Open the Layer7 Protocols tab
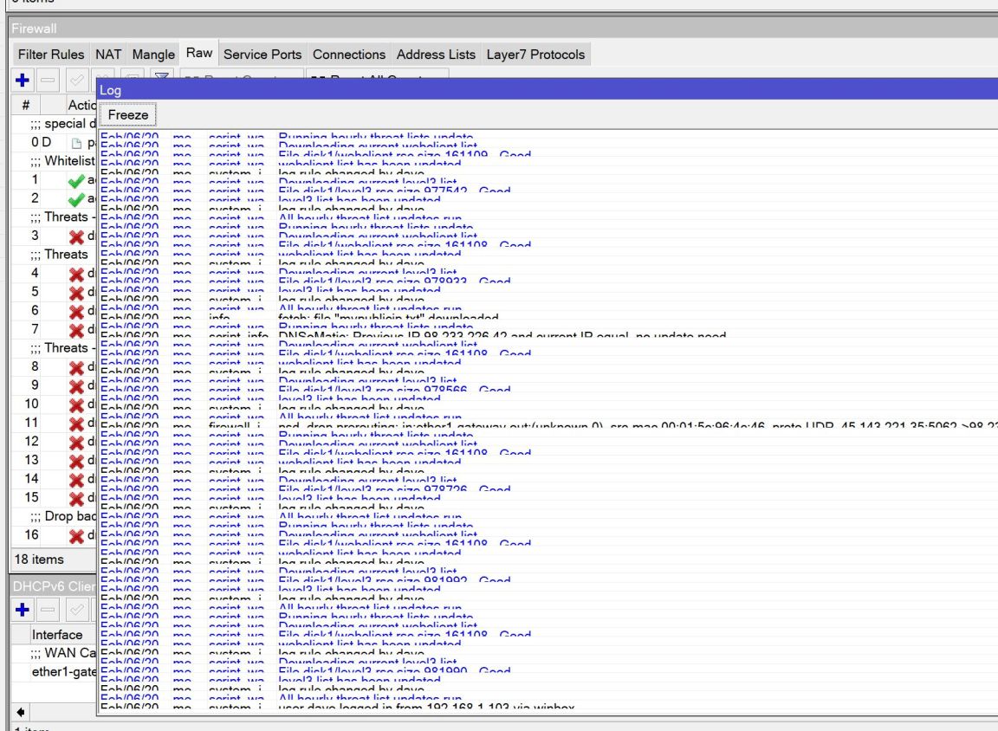998x731 pixels. (535, 55)
